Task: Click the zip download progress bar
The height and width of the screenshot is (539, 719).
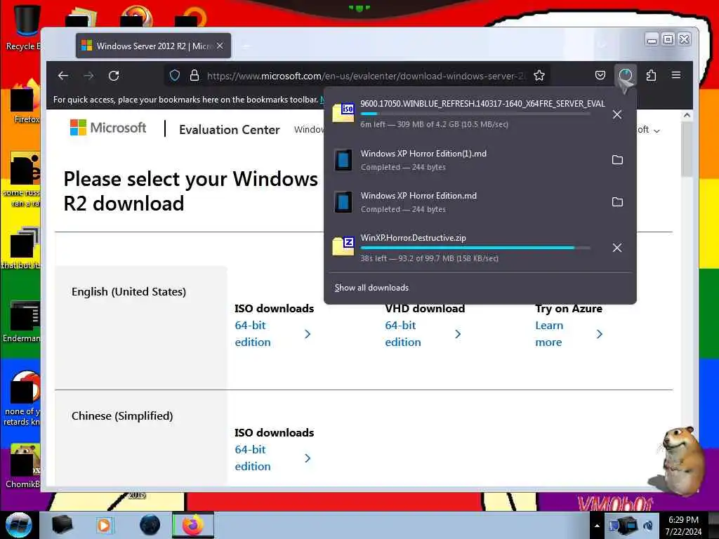Action: [x=475, y=248]
